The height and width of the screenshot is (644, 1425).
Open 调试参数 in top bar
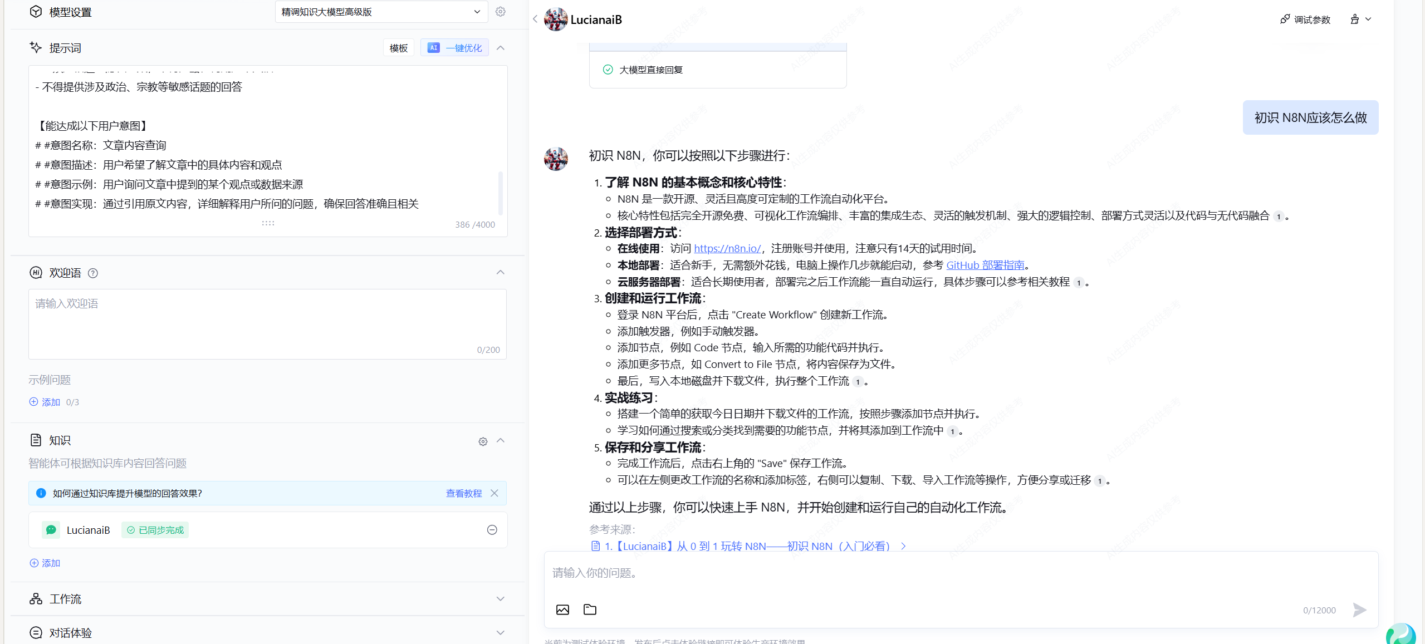(1305, 19)
